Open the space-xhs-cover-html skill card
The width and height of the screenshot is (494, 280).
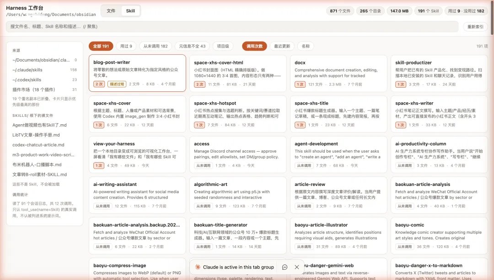tap(238, 74)
